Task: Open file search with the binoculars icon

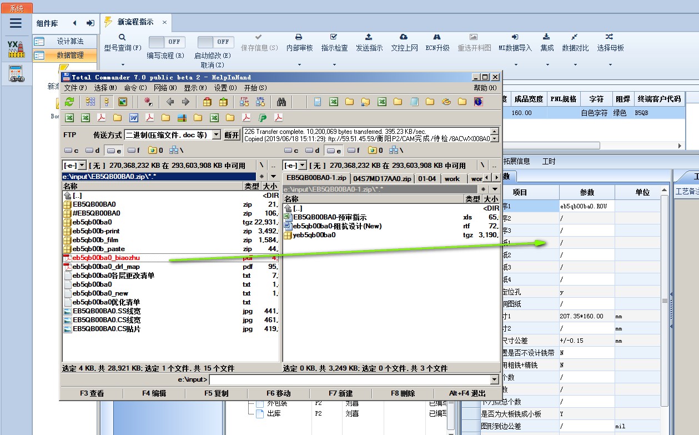Action: coord(281,102)
